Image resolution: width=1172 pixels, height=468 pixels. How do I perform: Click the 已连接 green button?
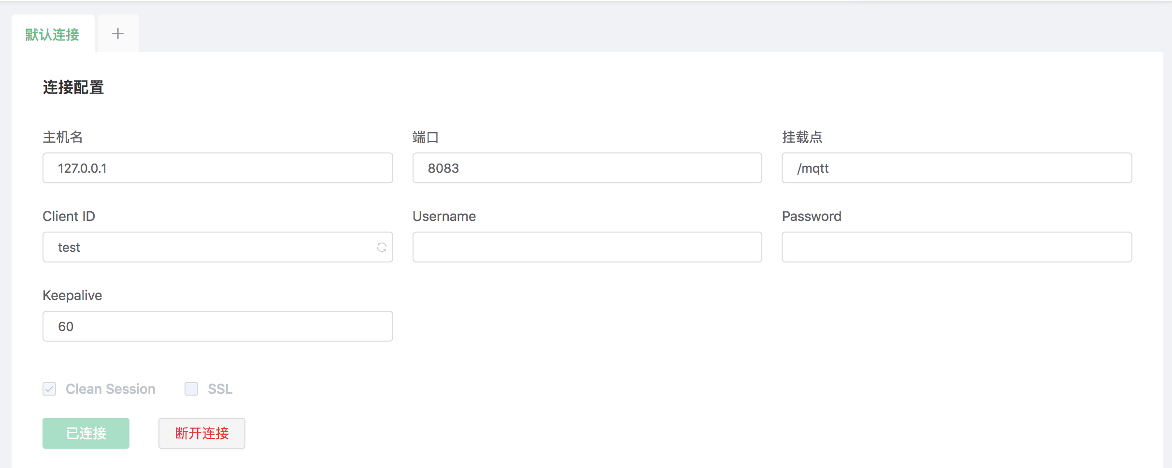pos(86,433)
